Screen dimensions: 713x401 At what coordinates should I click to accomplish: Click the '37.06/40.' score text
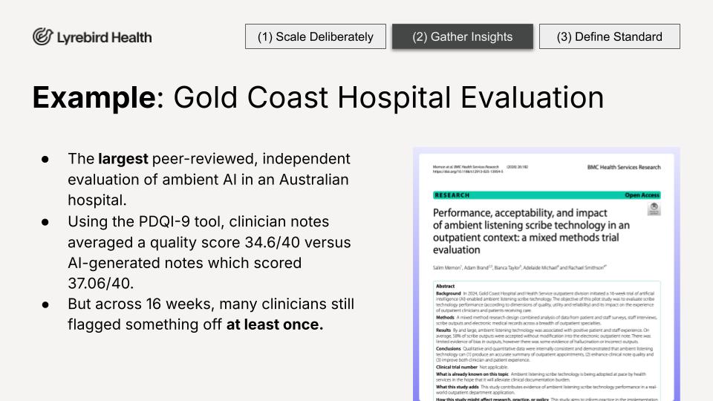(100, 283)
